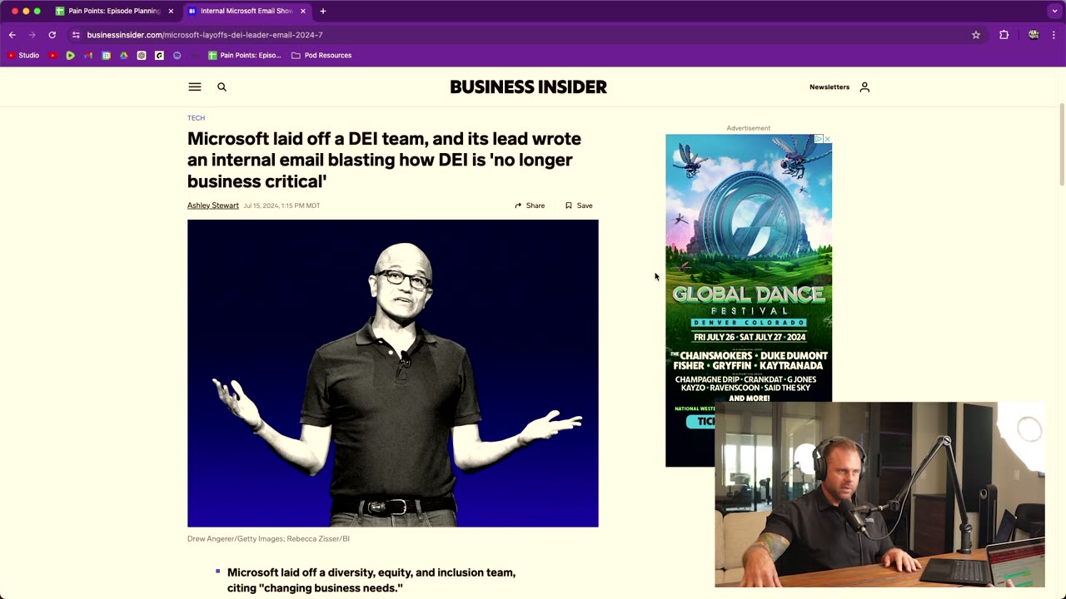The image size is (1066, 599).
Task: Click the 'Jul 15, 2024' publish date
Action: (x=281, y=205)
